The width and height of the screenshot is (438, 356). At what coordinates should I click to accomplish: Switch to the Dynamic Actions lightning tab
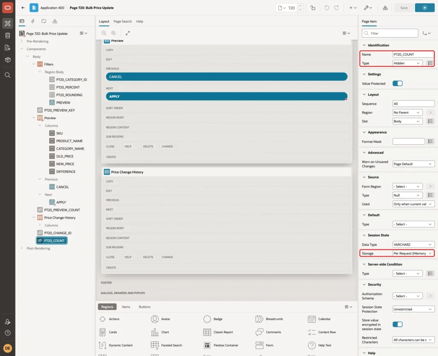click(x=33, y=21)
